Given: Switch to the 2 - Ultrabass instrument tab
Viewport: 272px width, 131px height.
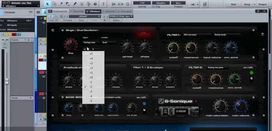Looking at the screenshot, I should (93, 12).
